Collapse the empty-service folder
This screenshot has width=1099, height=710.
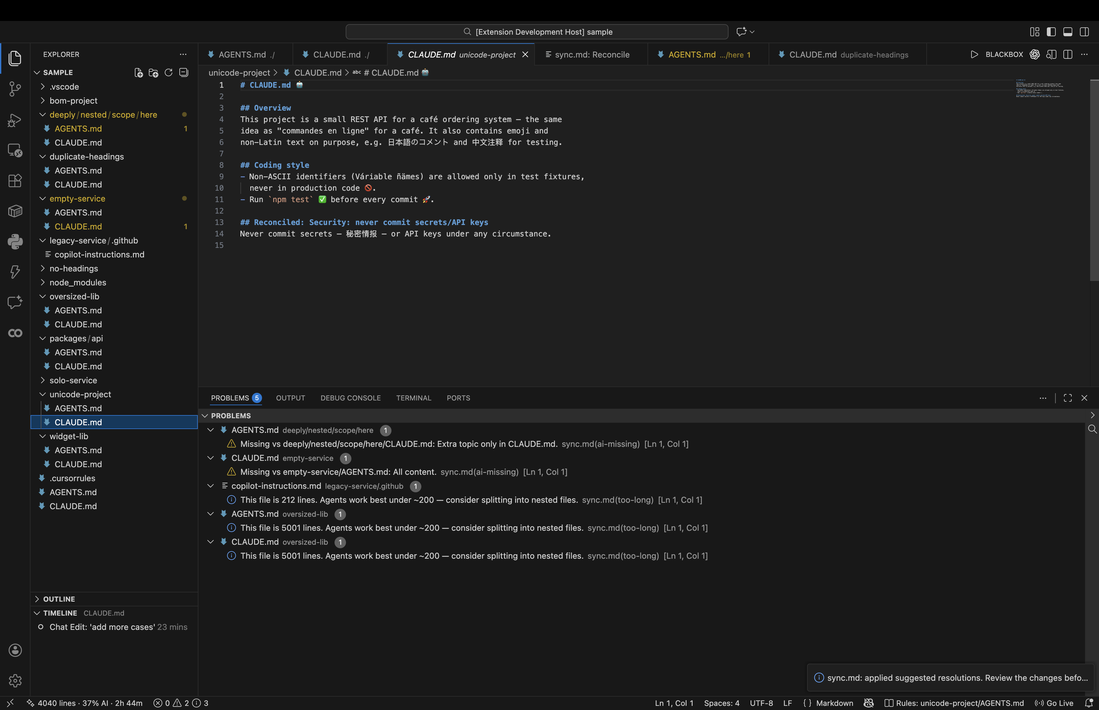click(x=114, y=199)
